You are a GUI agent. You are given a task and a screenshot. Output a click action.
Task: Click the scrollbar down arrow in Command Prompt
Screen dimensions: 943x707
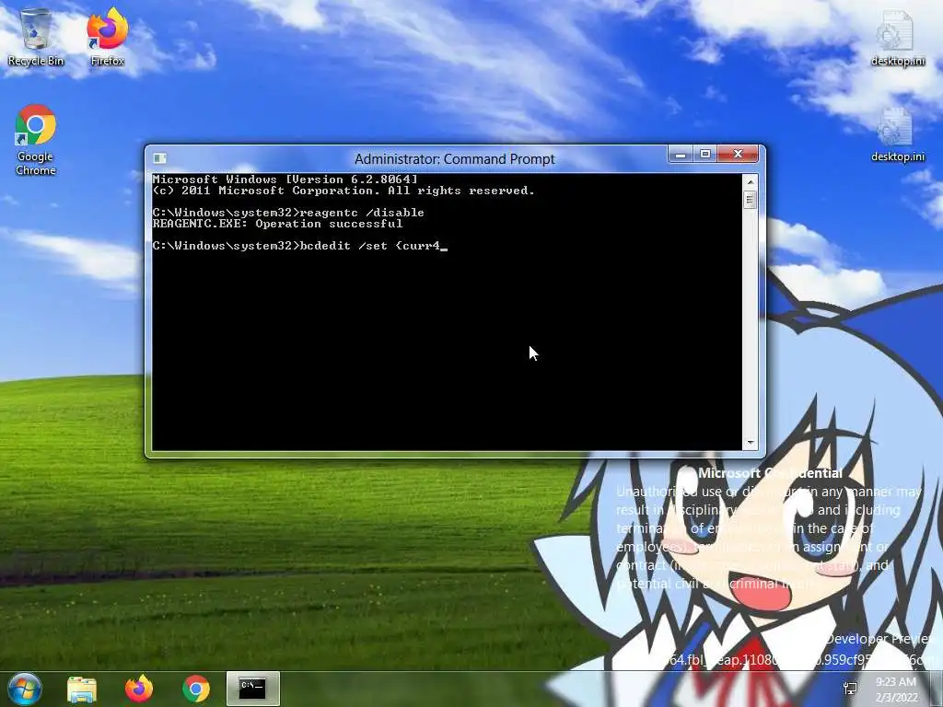click(750, 443)
